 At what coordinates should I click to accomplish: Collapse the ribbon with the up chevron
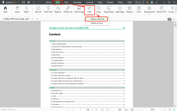click(174, 19)
